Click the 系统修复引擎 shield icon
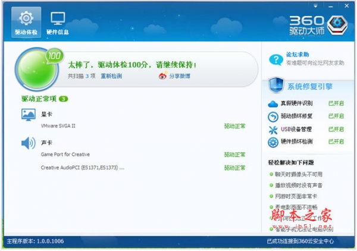The image size is (357, 251). point(276,85)
